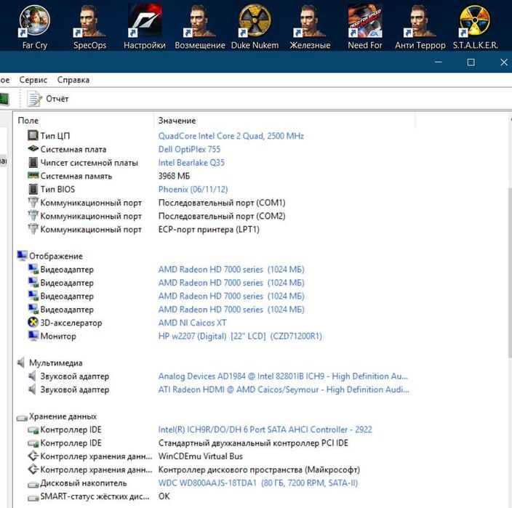Click the Дисковый накопитель drive icon
The height and width of the screenshot is (508, 512).
[33, 484]
